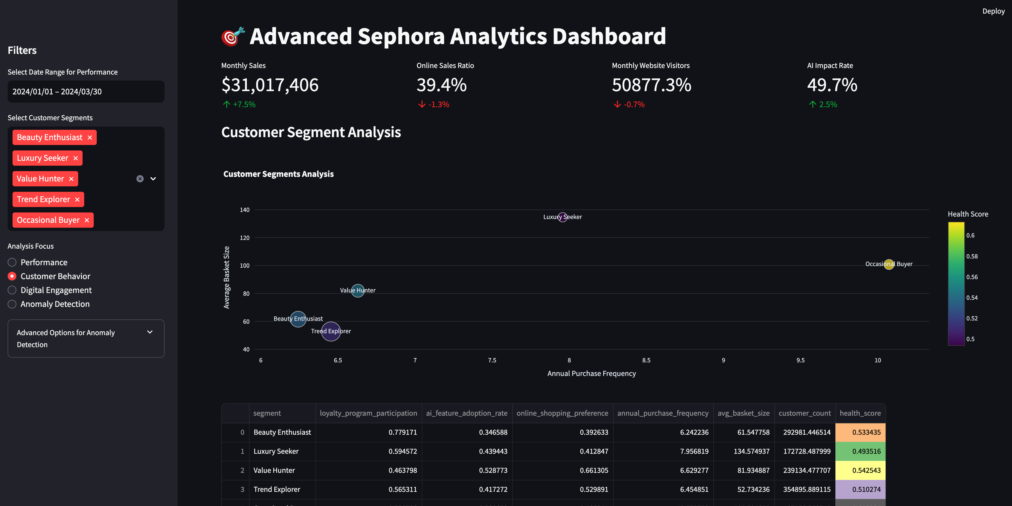Screen dimensions: 1012x506
Task: Click avg_basket_size value 134.574937
Action: coord(744,452)
